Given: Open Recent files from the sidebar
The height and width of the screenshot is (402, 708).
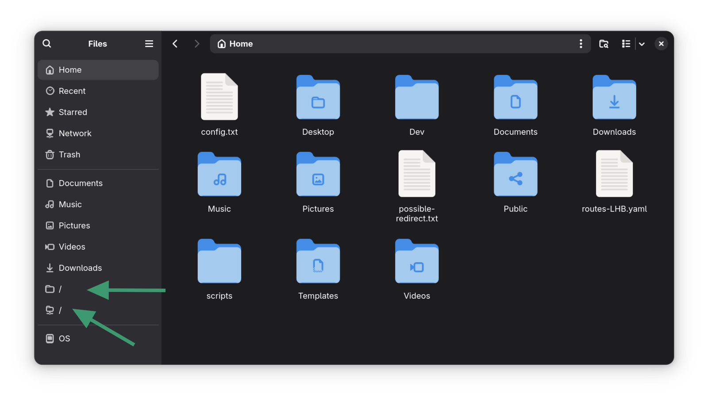Looking at the screenshot, I should coord(72,91).
